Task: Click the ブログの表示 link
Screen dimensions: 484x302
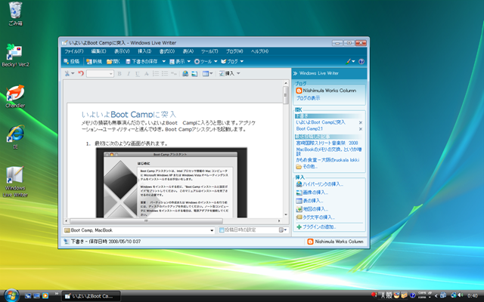Action: tap(308, 98)
